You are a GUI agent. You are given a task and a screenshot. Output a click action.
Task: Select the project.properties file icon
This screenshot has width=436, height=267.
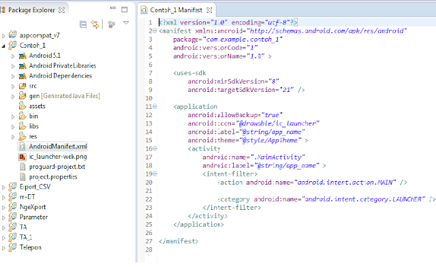(x=22, y=176)
